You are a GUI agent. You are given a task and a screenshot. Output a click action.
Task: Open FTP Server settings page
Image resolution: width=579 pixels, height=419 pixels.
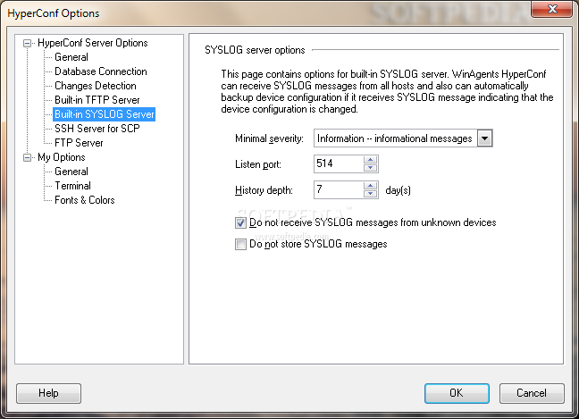point(79,143)
